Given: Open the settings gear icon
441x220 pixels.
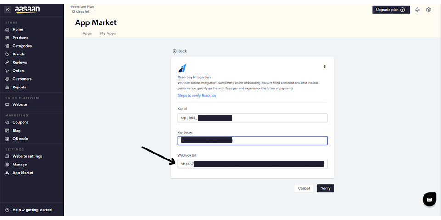Looking at the screenshot, I should click(429, 10).
